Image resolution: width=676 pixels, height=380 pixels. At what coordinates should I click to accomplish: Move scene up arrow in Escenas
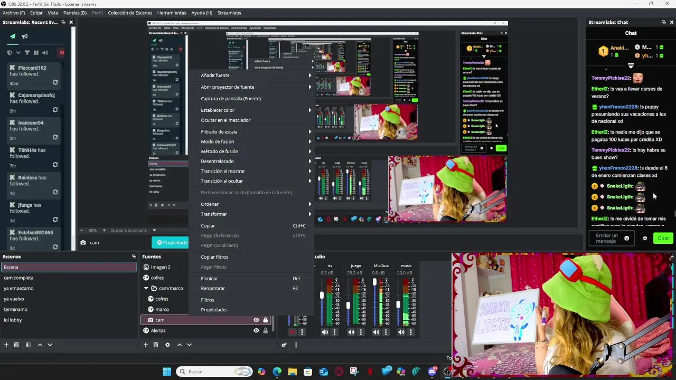point(40,345)
